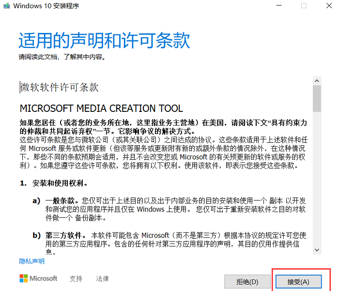
Task: Open the 支持 support link
Action: click(76, 278)
